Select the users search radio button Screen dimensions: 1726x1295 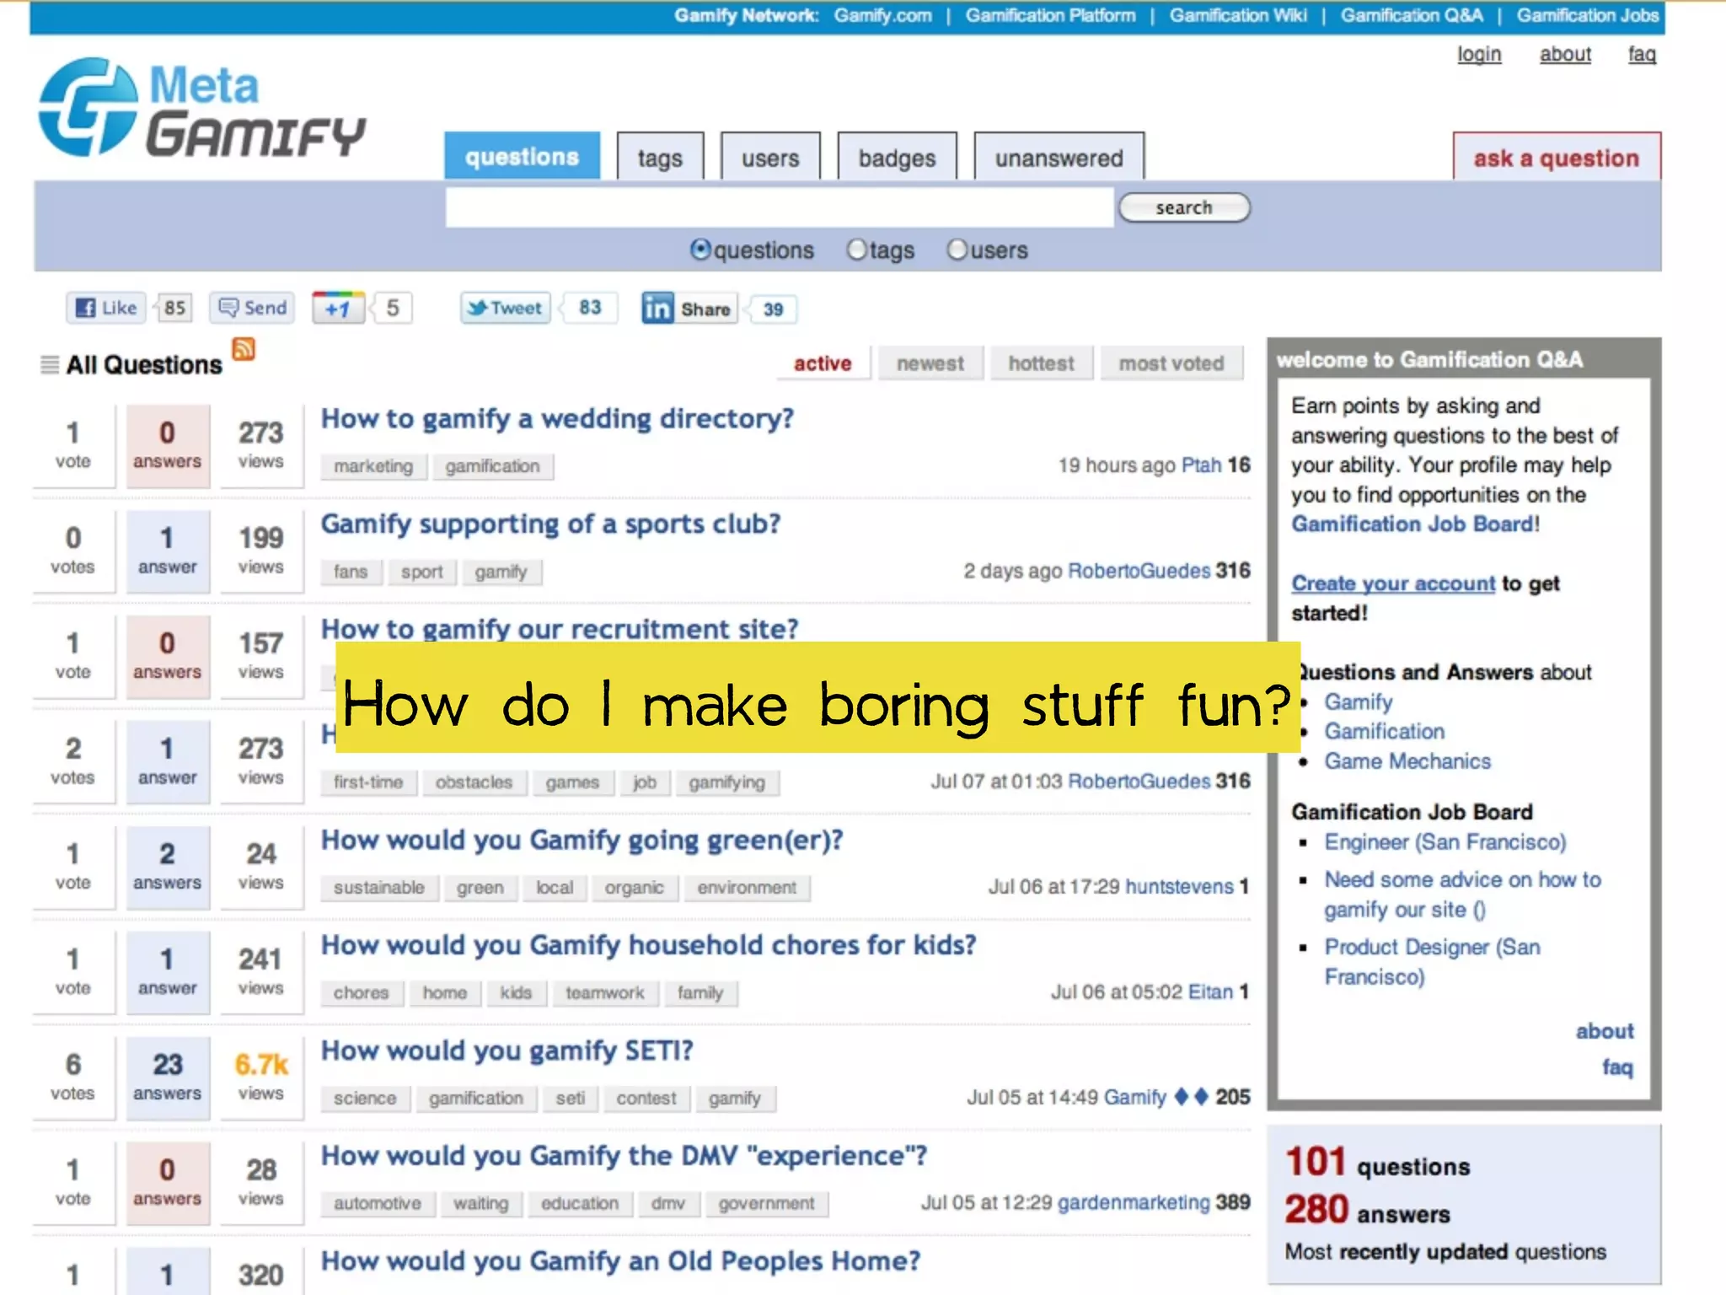tap(957, 250)
